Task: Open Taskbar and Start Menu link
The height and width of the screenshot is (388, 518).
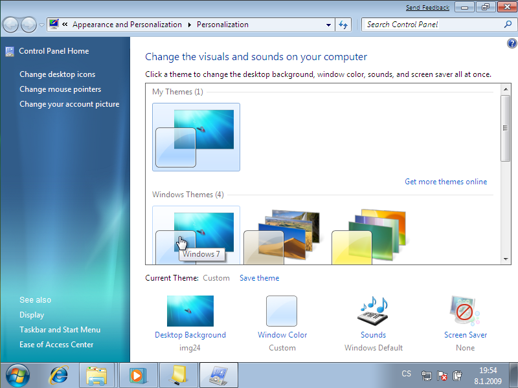Action: tap(60, 330)
